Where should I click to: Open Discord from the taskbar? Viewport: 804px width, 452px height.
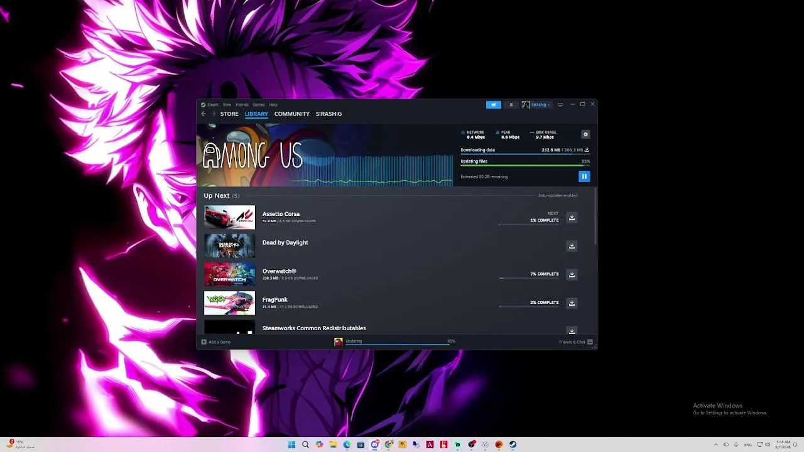374,444
